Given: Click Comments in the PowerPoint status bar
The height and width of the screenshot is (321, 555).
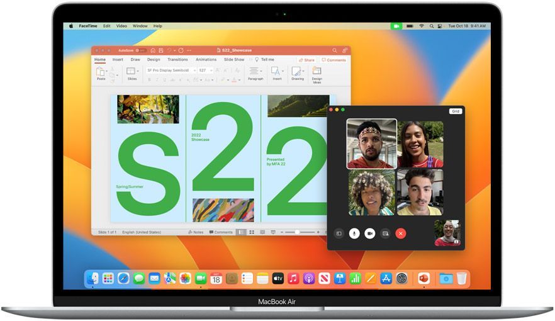Looking at the screenshot, I should (221, 232).
